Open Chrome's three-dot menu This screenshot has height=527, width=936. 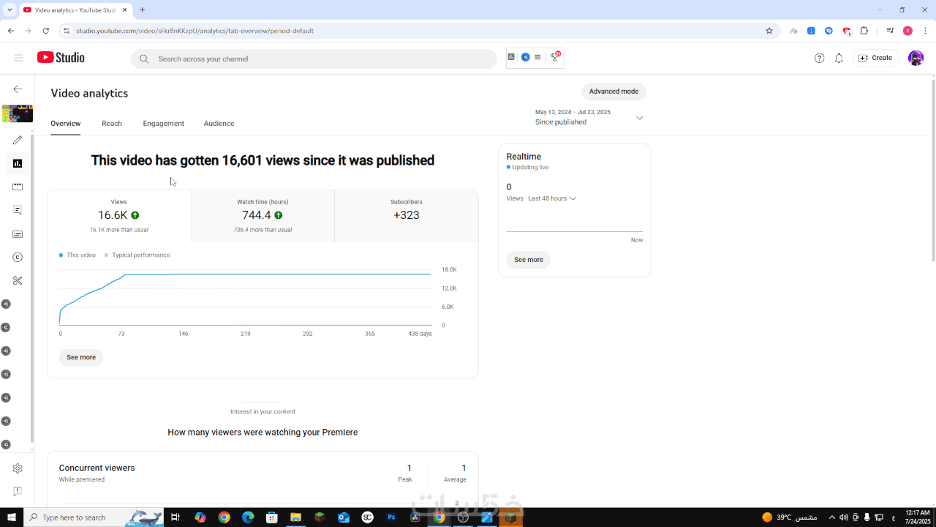(x=925, y=31)
